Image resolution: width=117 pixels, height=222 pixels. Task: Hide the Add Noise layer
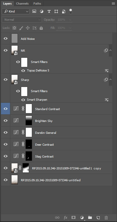click(5, 38)
